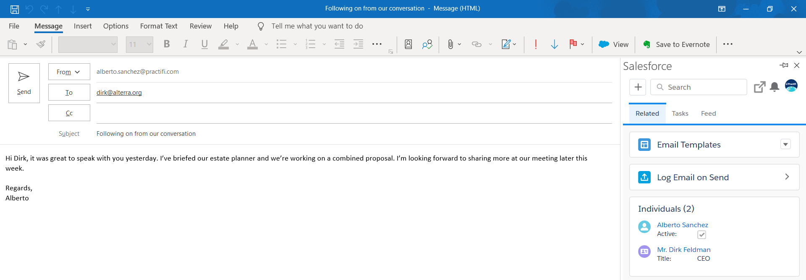Open the Mr. Dirk Feldman contact link

point(683,250)
